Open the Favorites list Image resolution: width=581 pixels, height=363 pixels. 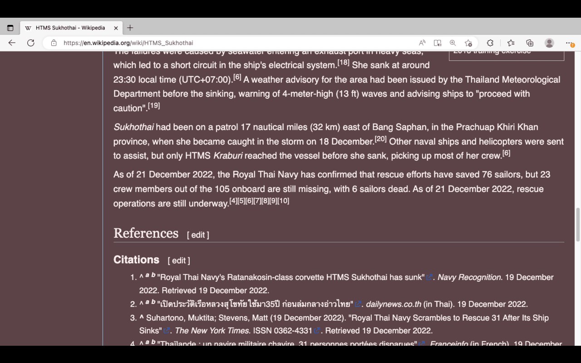pos(511,43)
